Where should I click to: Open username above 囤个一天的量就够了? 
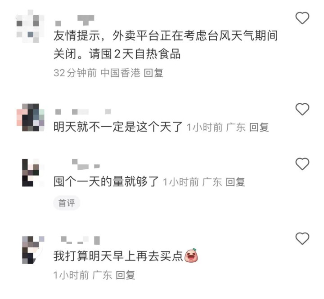click(86, 164)
